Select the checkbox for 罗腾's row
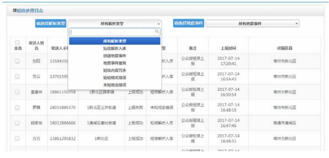329x158 pixels. [18, 108]
